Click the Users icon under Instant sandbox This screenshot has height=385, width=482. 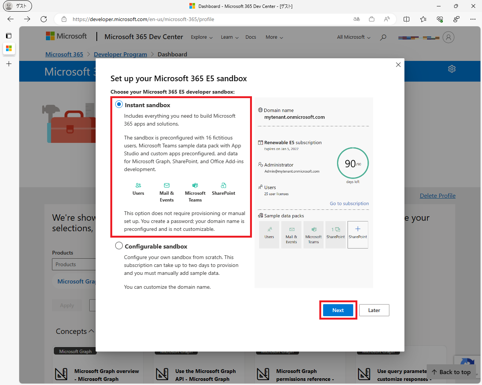(138, 185)
